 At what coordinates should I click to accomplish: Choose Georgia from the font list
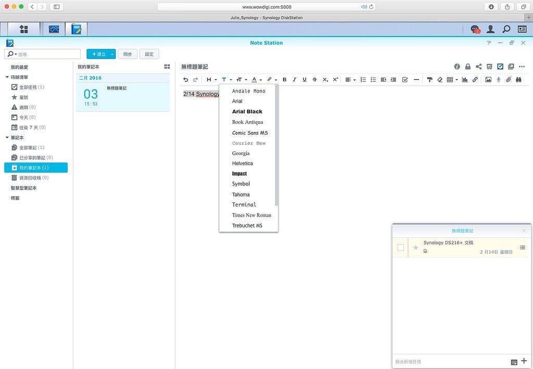(240, 153)
